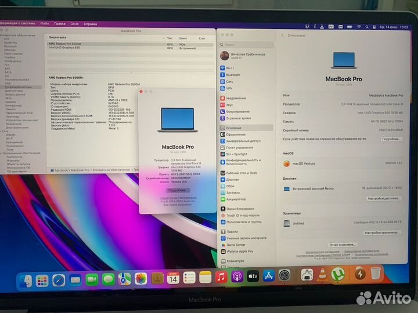418x313 pixels.
Task: Sort by Видеокарта column header
Action: [57, 38]
